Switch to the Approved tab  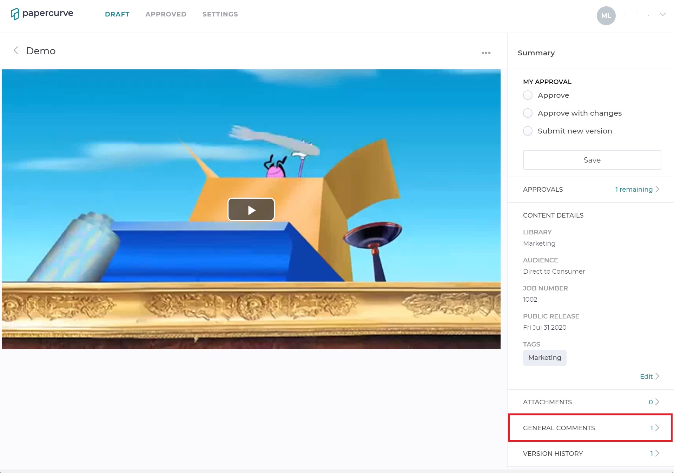tap(166, 14)
